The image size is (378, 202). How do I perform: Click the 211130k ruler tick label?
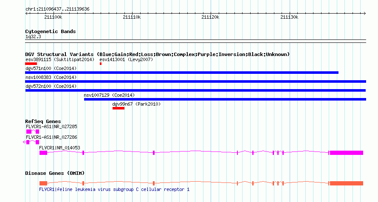[x=289, y=17]
